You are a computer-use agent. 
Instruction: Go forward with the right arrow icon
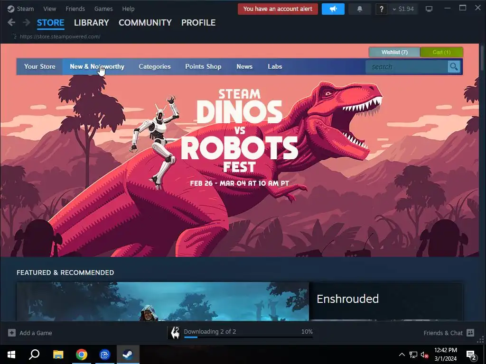(x=27, y=22)
